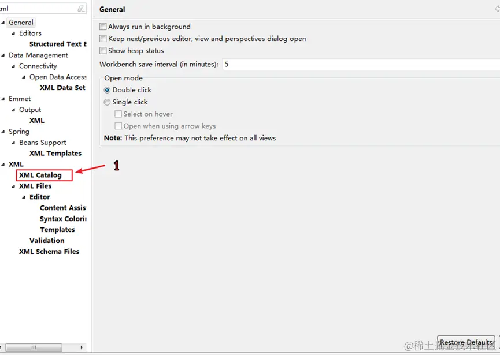The image size is (500, 355).
Task: Collapse the General tree node
Action: click(3, 23)
